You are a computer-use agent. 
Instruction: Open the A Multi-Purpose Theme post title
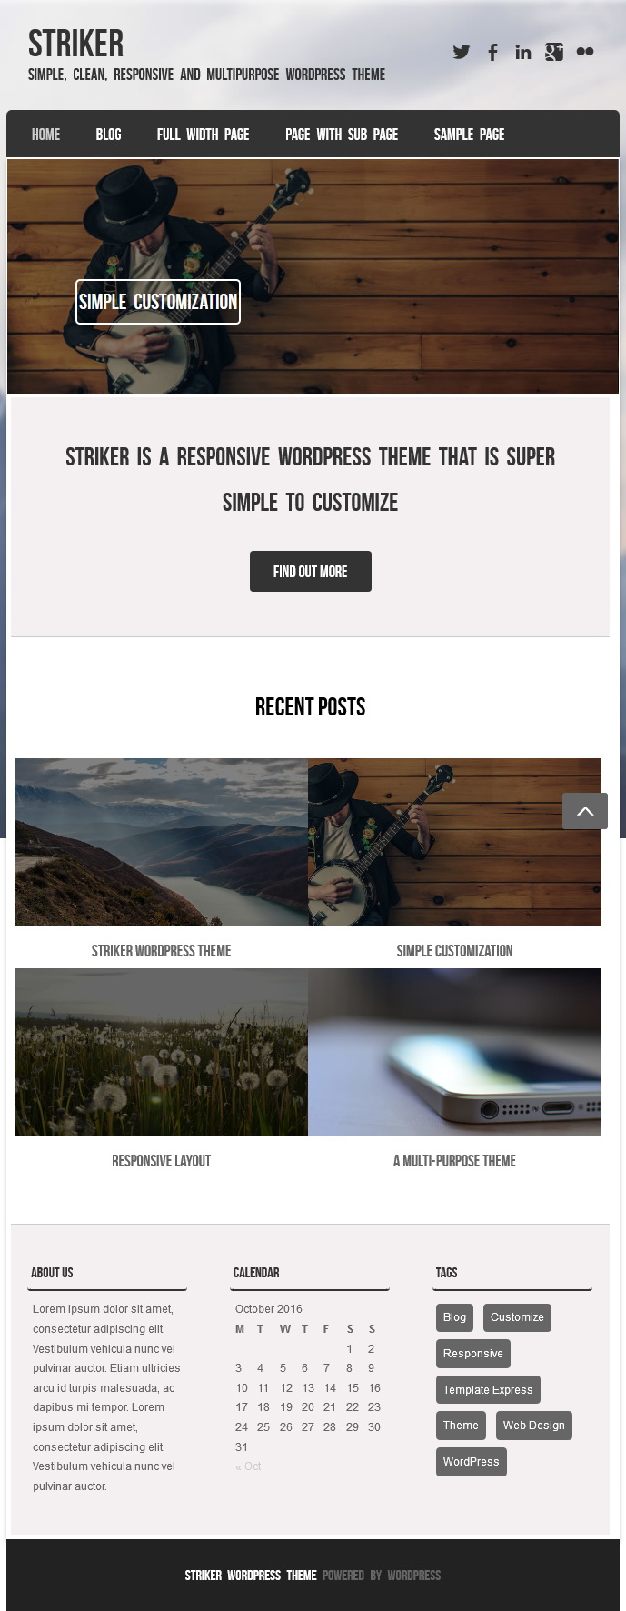point(454,1161)
